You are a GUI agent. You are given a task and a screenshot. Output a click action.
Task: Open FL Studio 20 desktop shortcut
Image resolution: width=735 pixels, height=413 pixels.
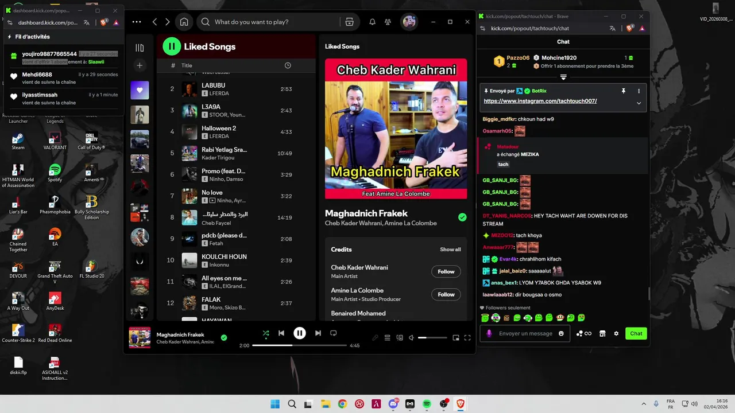[x=91, y=270]
